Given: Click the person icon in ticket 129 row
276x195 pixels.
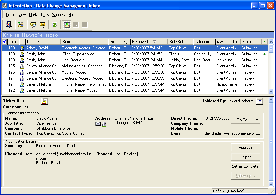Looking at the screenshot, I should [x=22, y=60].
